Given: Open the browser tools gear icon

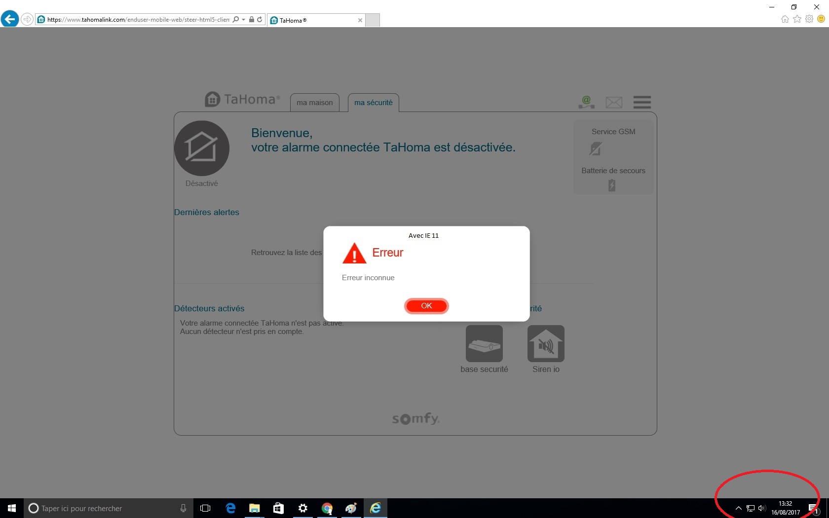Looking at the screenshot, I should 809,19.
